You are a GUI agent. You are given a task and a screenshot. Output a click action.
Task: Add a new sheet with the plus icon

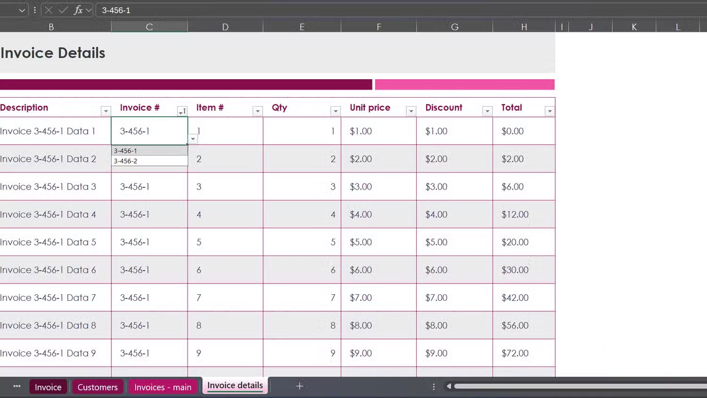pyautogui.click(x=299, y=386)
